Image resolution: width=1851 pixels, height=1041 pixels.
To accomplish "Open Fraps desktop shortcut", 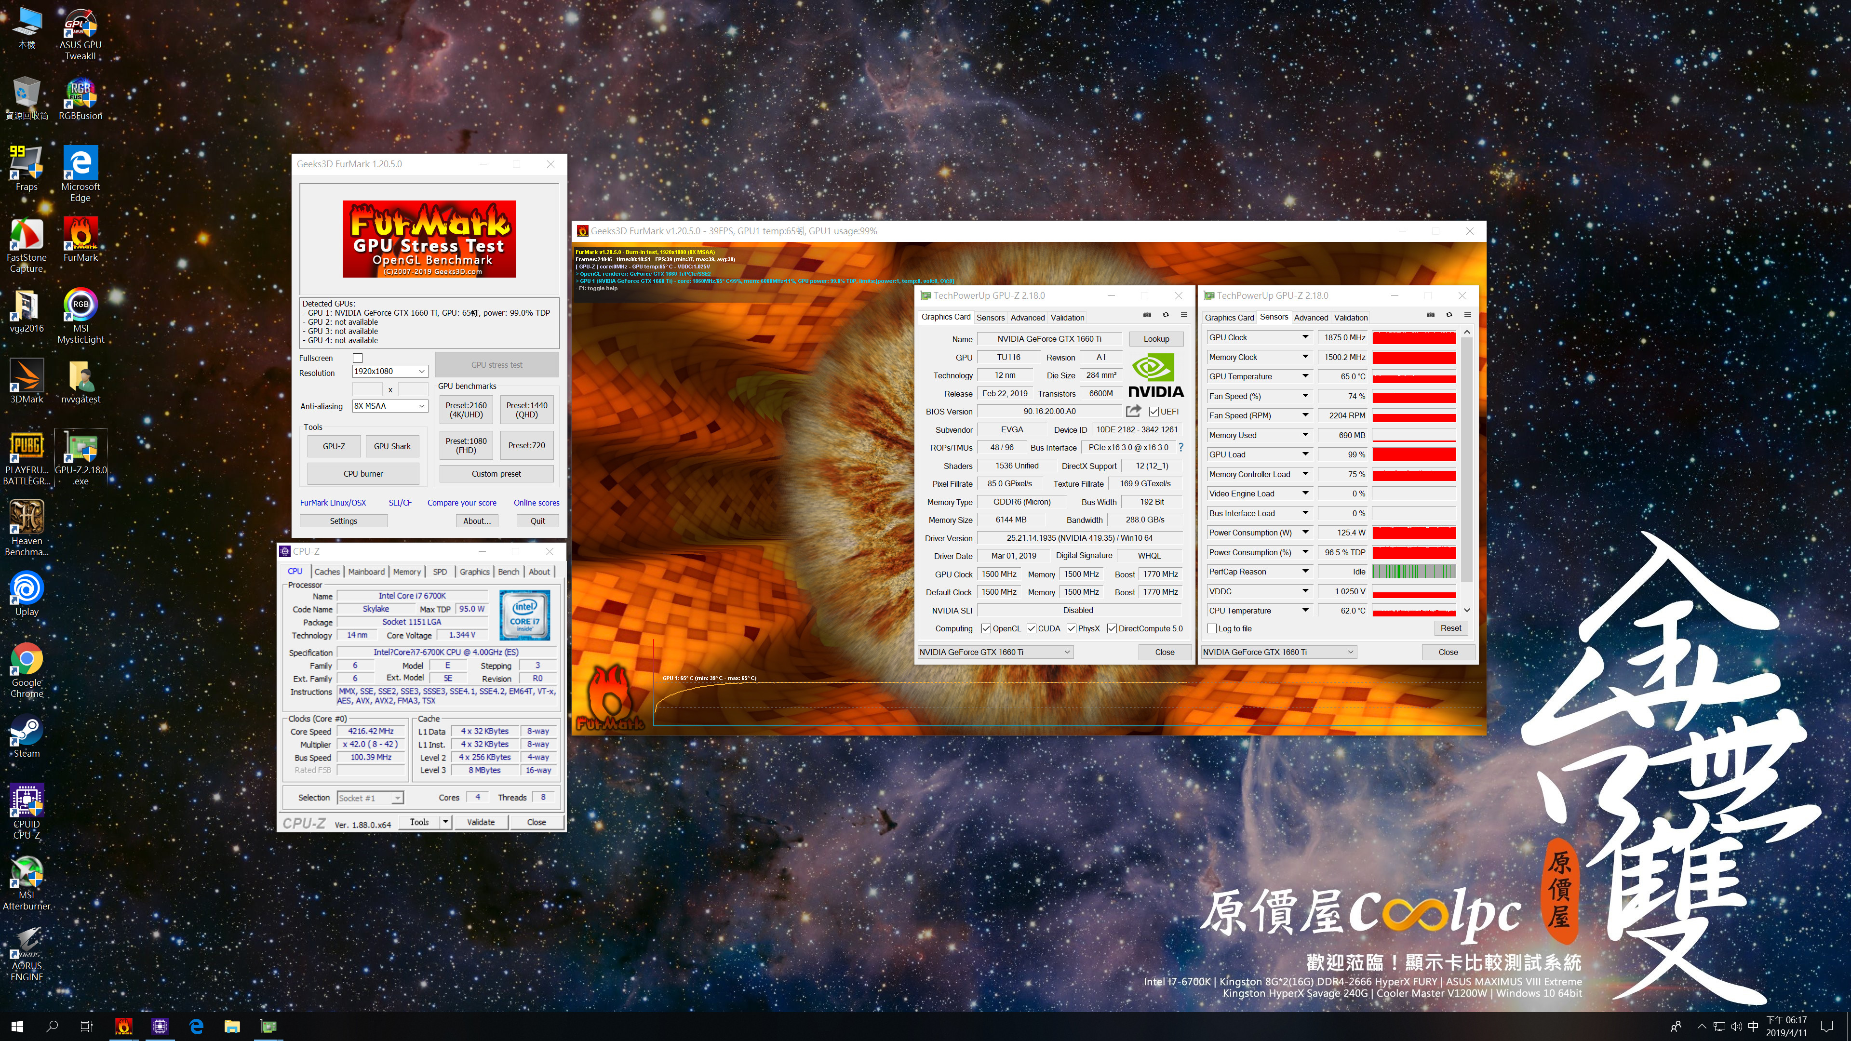I will [27, 169].
